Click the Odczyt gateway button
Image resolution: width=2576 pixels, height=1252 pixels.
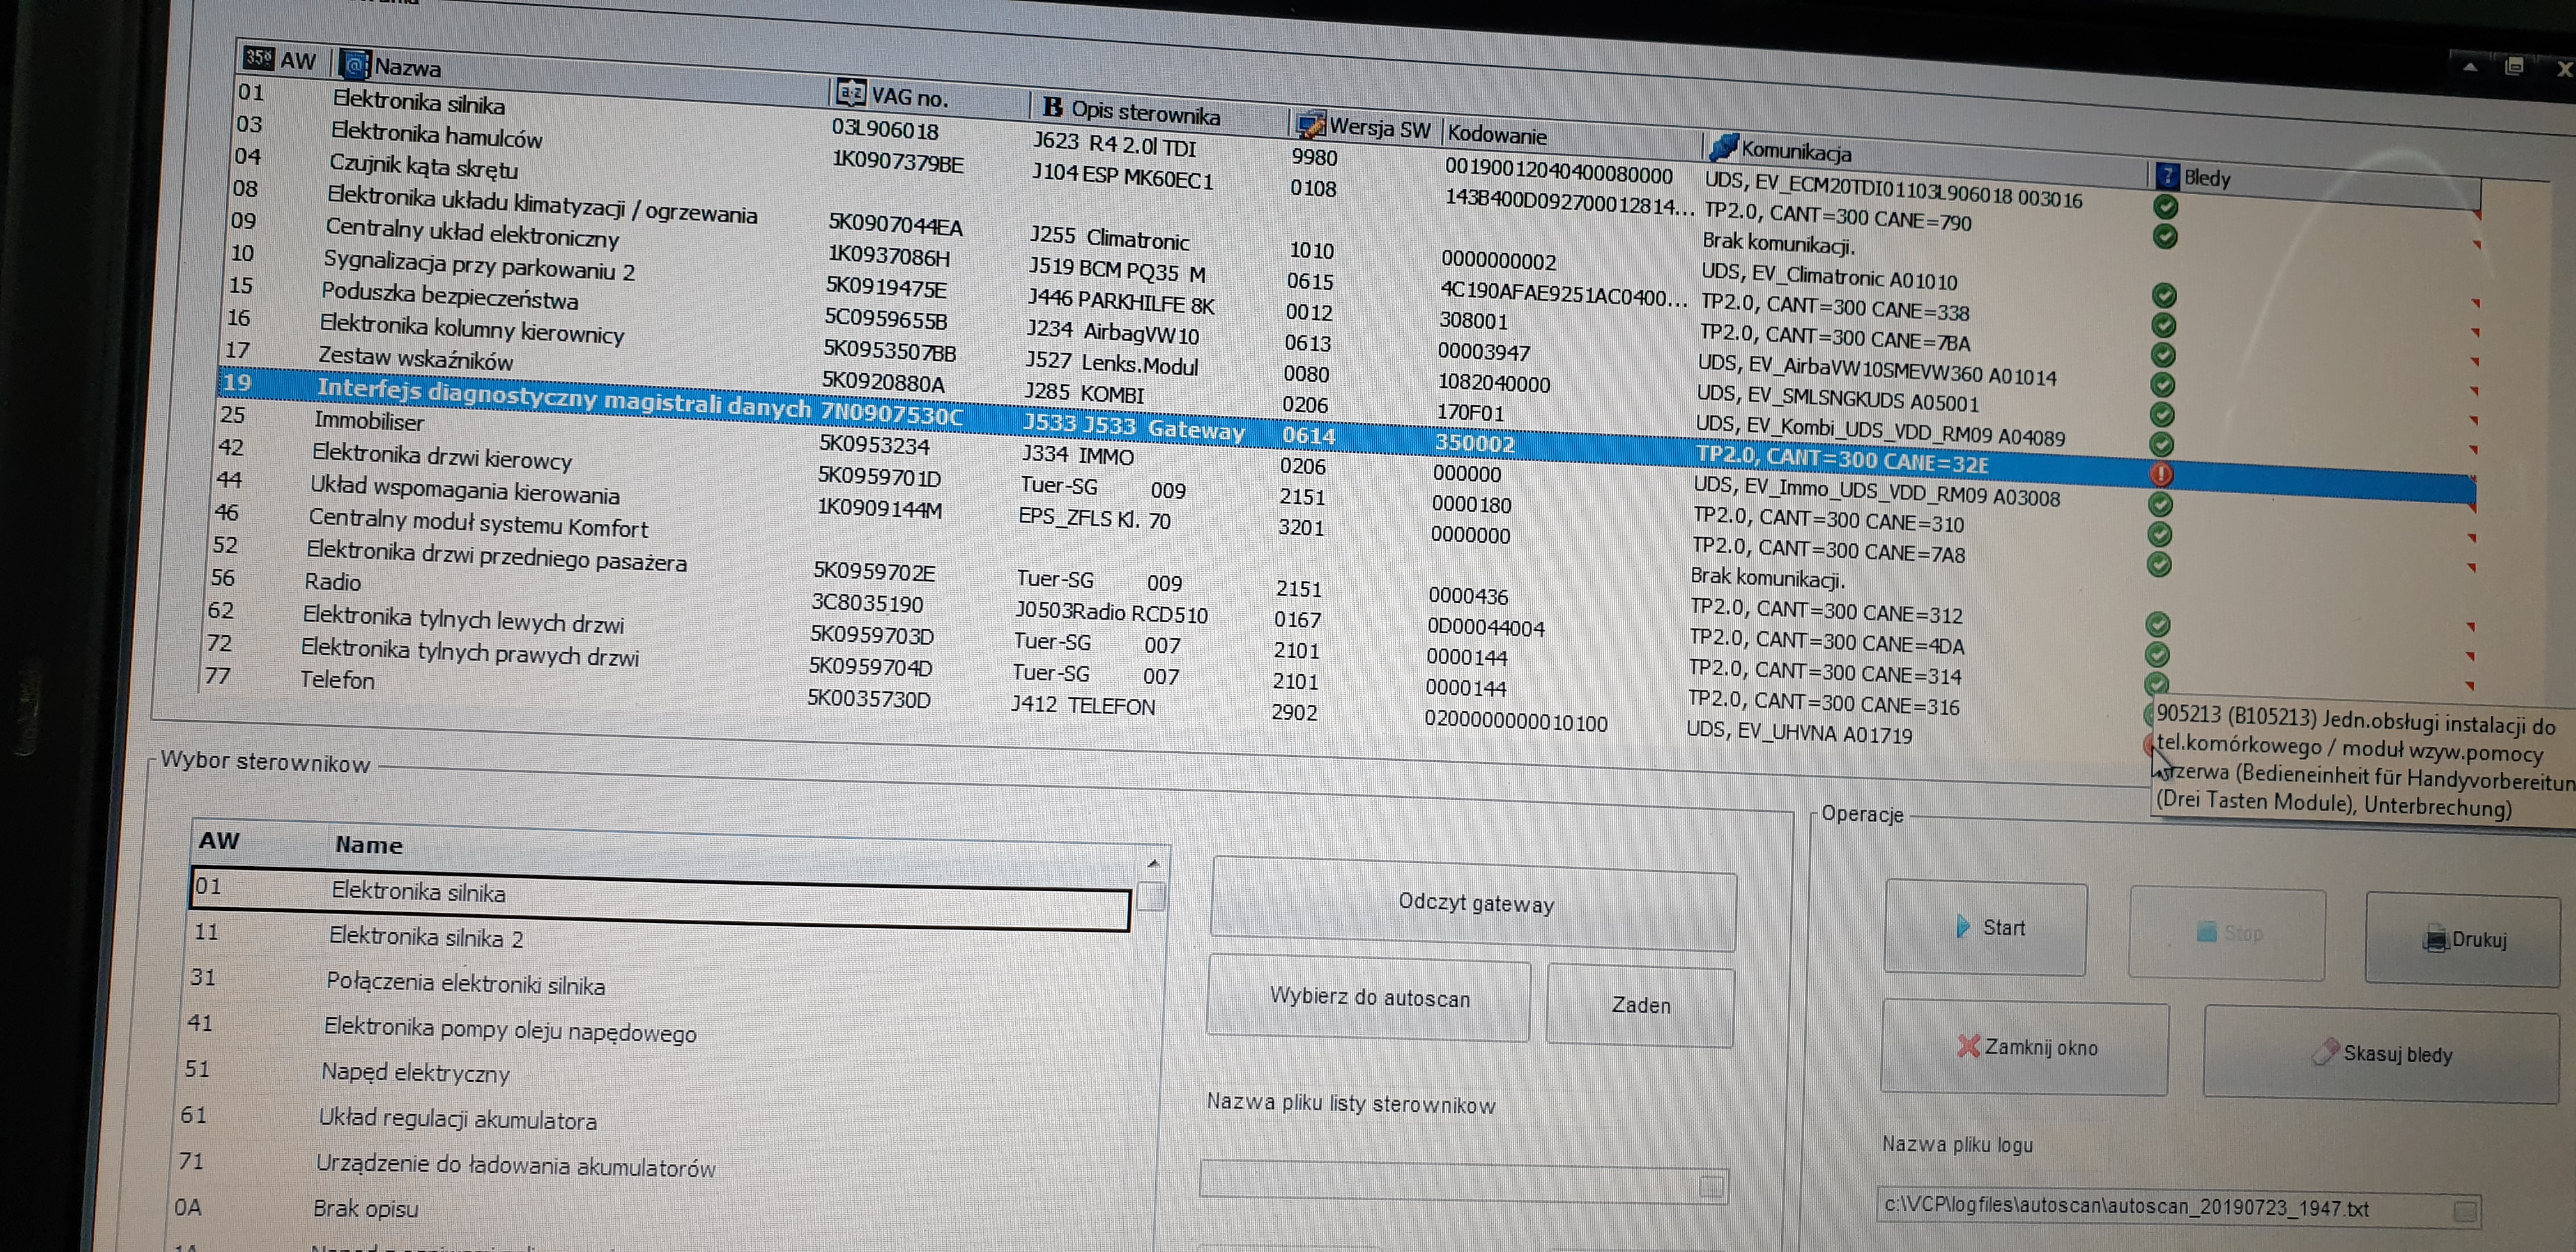(x=1474, y=904)
